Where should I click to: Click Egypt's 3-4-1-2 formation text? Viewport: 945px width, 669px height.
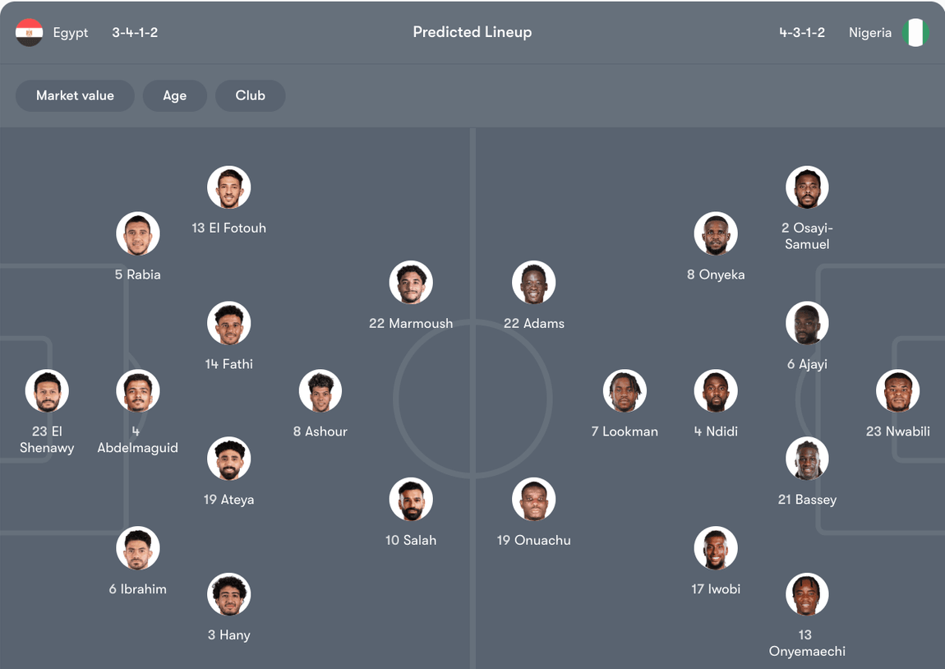[135, 33]
